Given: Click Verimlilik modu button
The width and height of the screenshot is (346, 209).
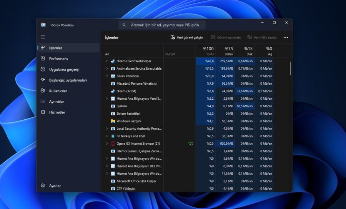Looking at the screenshot, I should 262,38.
